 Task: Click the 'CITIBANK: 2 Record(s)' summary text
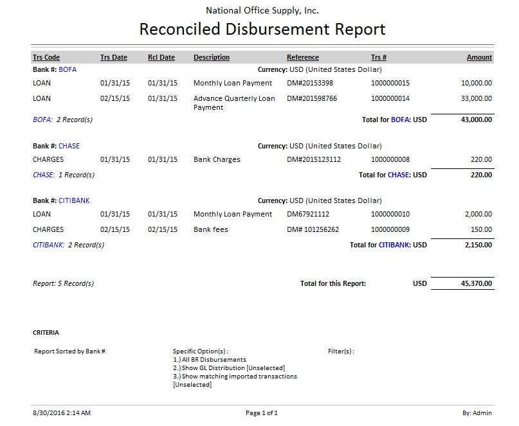pos(68,245)
